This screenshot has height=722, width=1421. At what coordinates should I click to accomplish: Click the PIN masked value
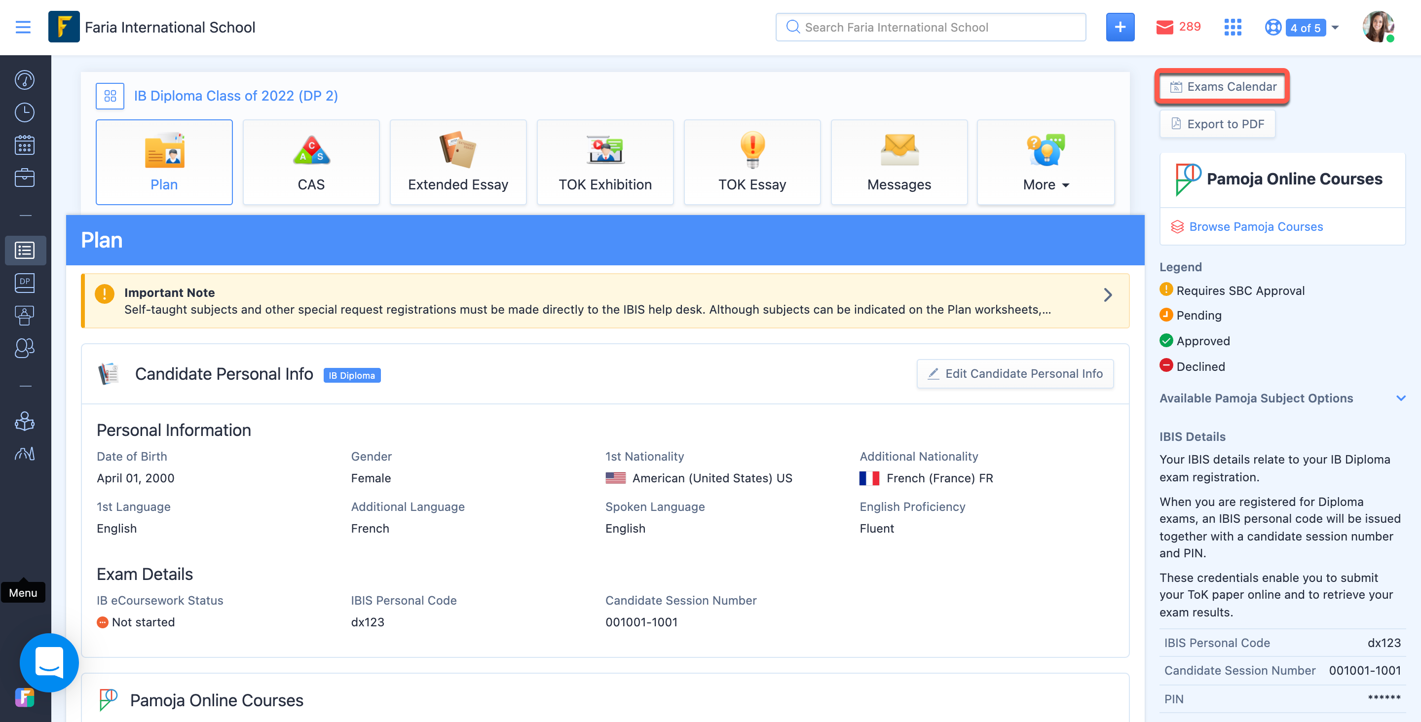click(1384, 699)
